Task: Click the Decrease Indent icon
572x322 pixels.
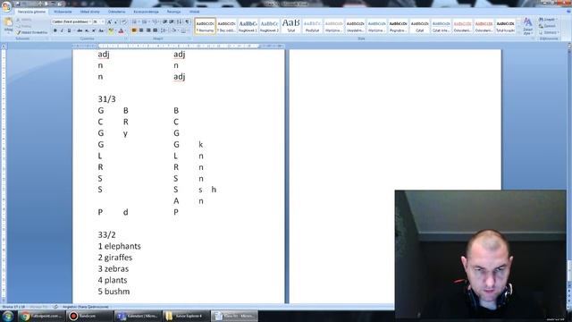Action: click(164, 21)
